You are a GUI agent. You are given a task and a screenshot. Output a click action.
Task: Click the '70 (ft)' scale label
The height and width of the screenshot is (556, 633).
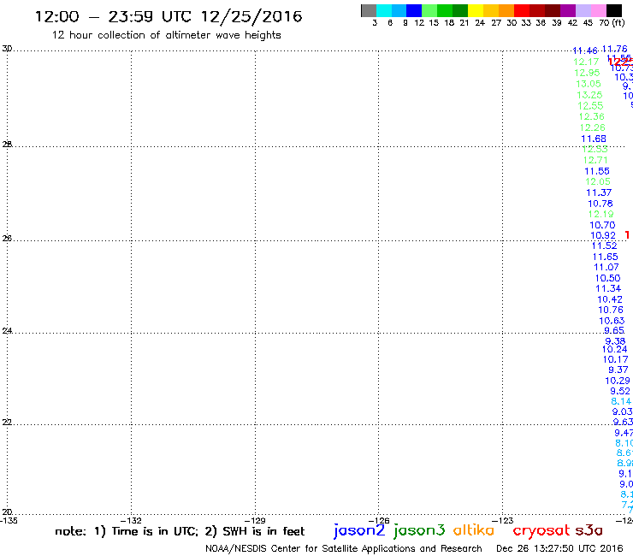click(612, 23)
